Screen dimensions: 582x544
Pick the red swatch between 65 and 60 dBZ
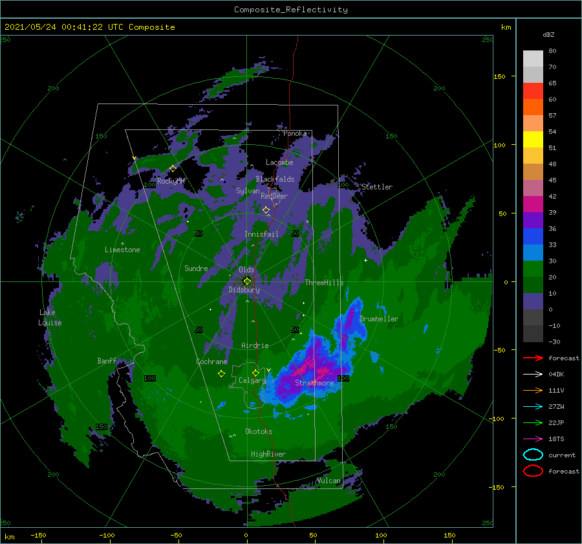tap(533, 91)
